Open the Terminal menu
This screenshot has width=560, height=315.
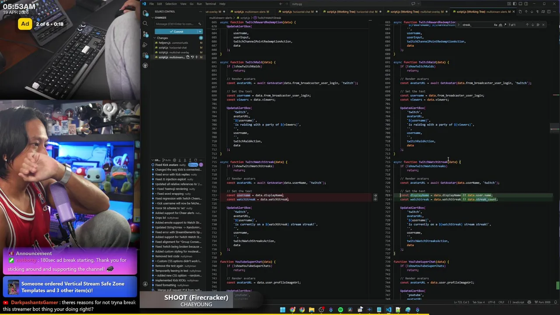pos(210,4)
